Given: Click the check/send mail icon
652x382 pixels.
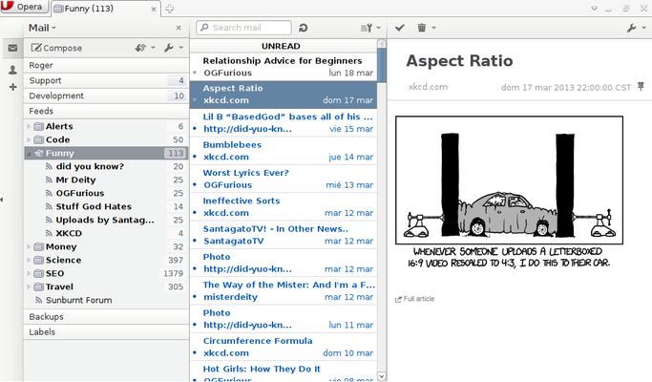Looking at the screenshot, I should [x=140, y=48].
